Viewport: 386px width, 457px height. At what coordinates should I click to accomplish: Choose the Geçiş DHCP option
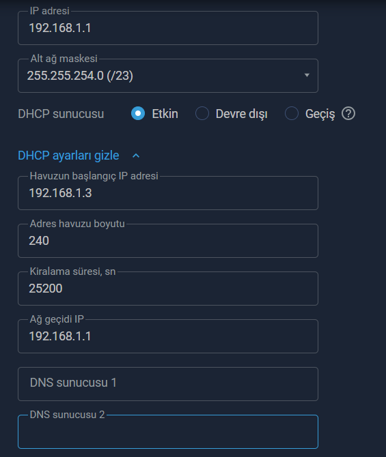coord(292,113)
